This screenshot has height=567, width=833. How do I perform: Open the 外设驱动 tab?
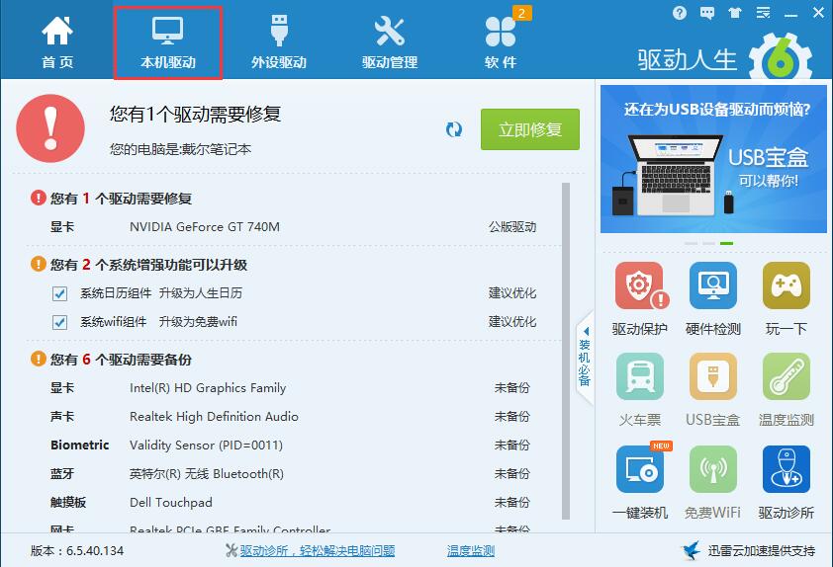(279, 42)
